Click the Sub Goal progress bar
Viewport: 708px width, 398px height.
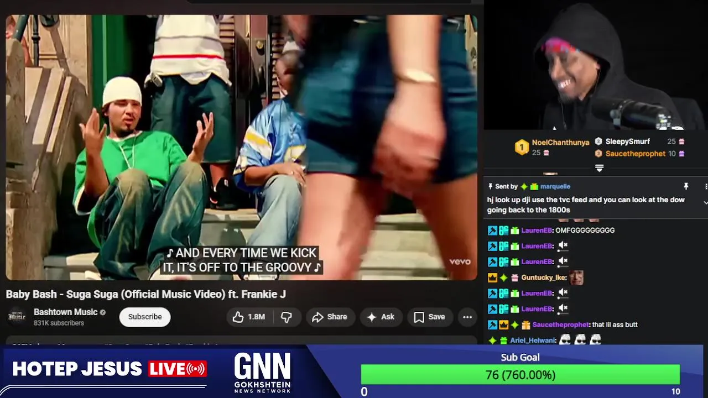tap(520, 375)
